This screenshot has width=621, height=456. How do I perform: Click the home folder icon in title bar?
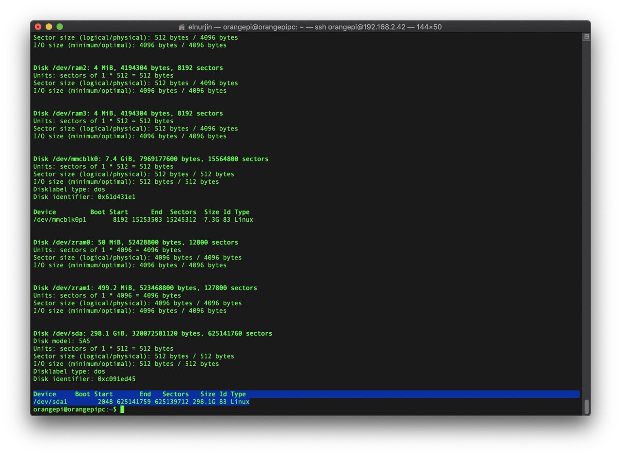(x=182, y=27)
